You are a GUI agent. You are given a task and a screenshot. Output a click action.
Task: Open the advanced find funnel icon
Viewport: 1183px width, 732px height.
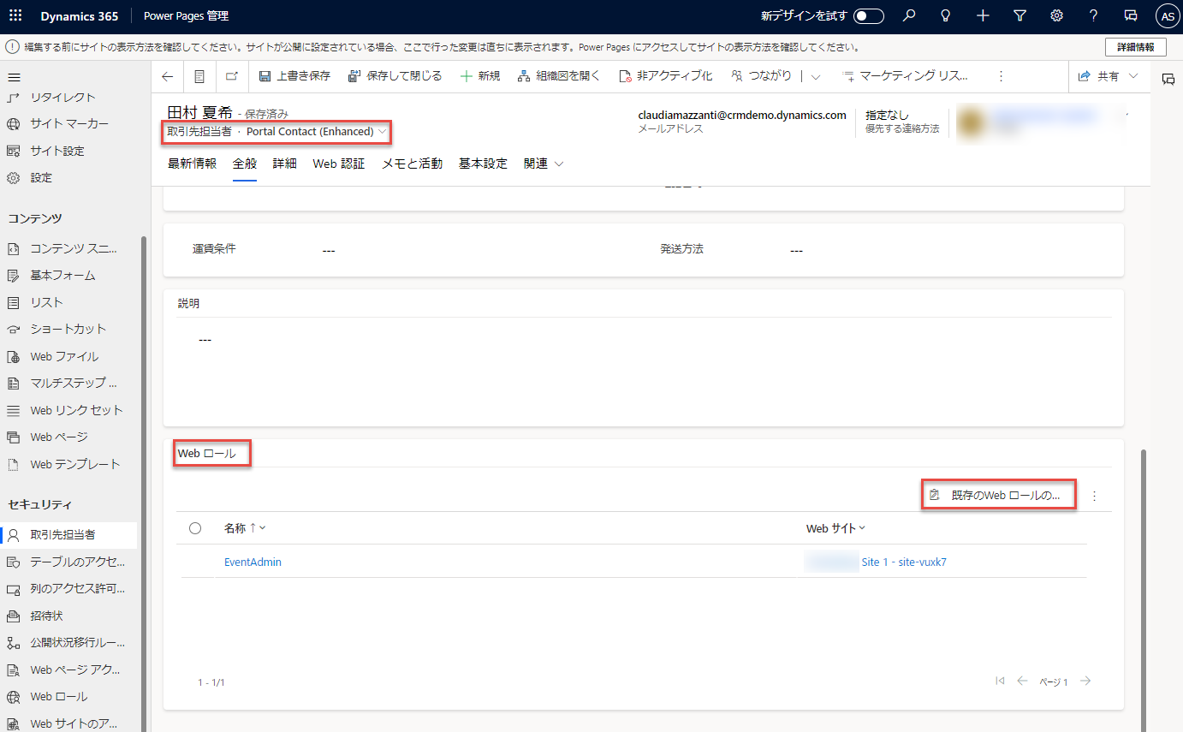[x=1020, y=16]
